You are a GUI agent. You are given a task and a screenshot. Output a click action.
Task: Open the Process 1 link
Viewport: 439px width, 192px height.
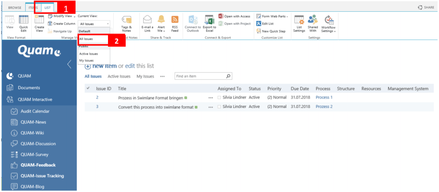tap(324, 98)
